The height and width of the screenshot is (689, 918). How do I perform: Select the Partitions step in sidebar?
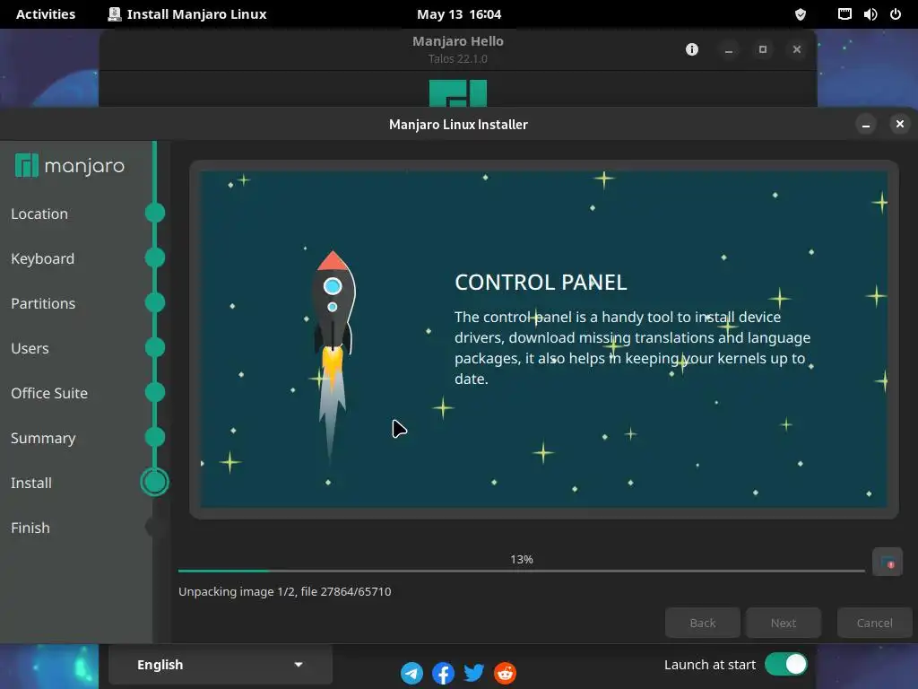pos(43,303)
